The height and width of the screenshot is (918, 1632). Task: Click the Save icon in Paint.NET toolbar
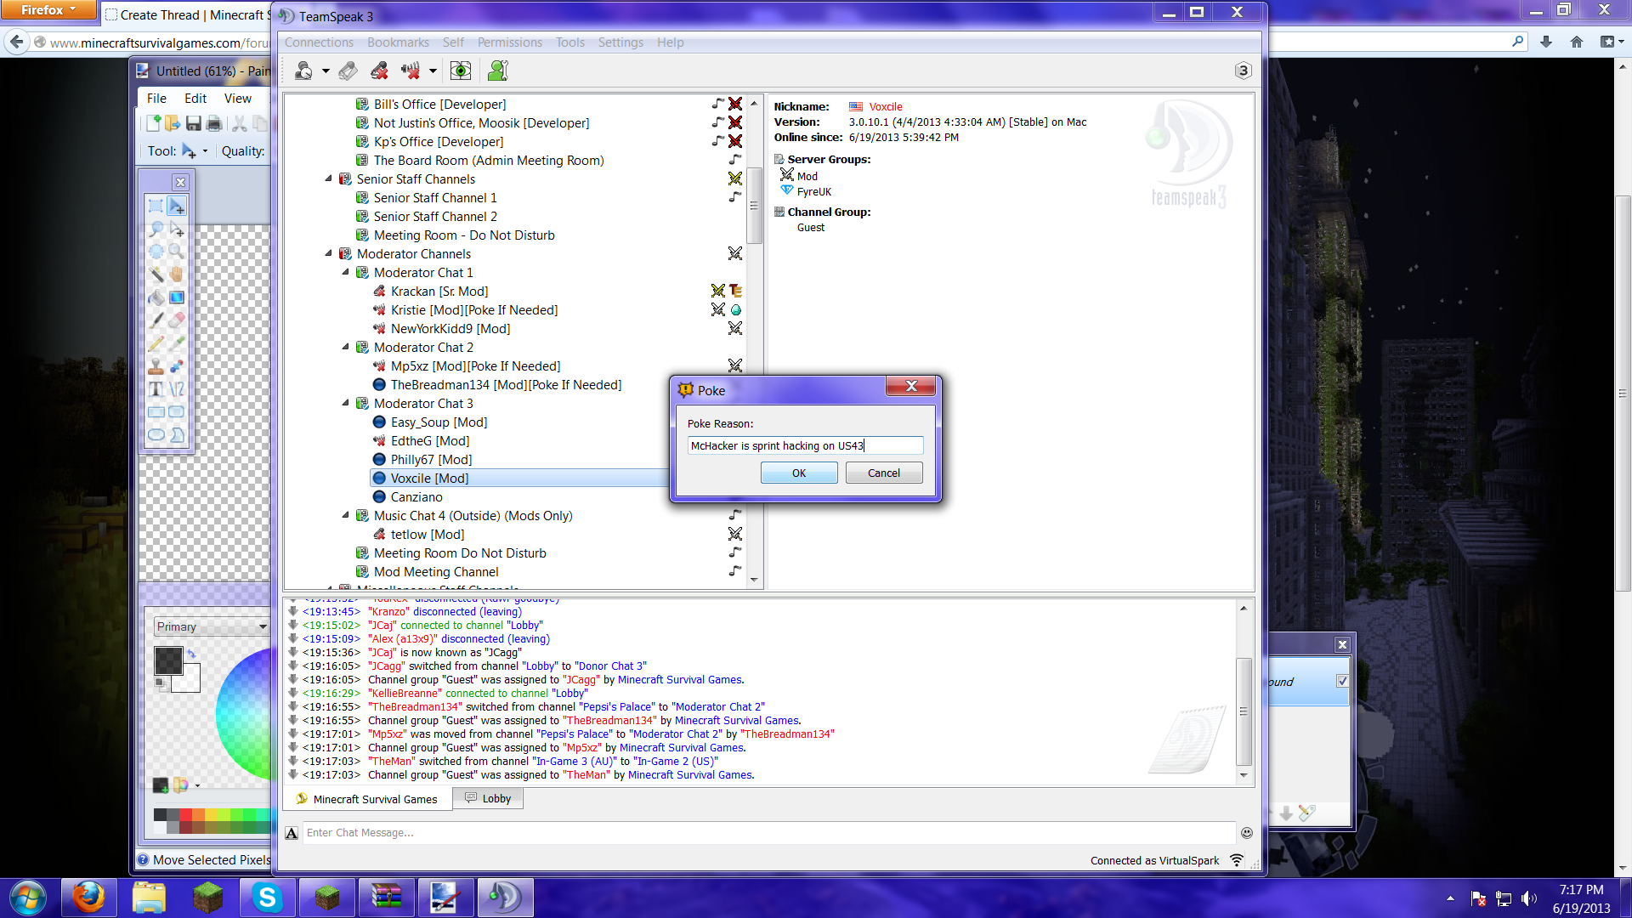[x=194, y=124]
